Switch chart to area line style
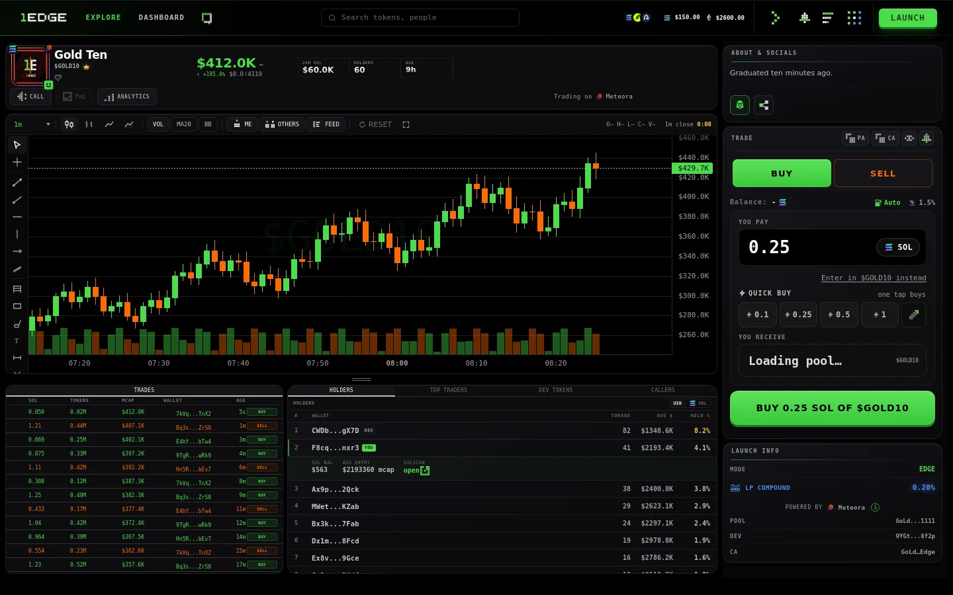The width and height of the screenshot is (953, 595). pyautogui.click(x=129, y=124)
